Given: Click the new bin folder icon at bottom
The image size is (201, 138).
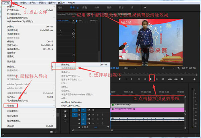Looking at the screenshot, I should [x=51, y=132].
